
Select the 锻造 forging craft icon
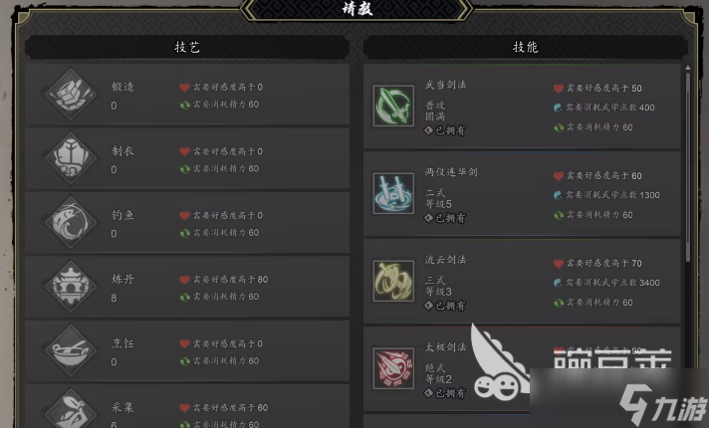(x=71, y=94)
